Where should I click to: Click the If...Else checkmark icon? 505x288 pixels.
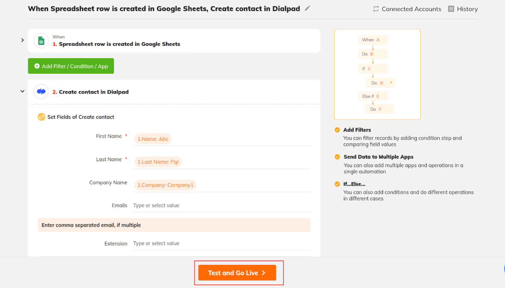point(337,184)
